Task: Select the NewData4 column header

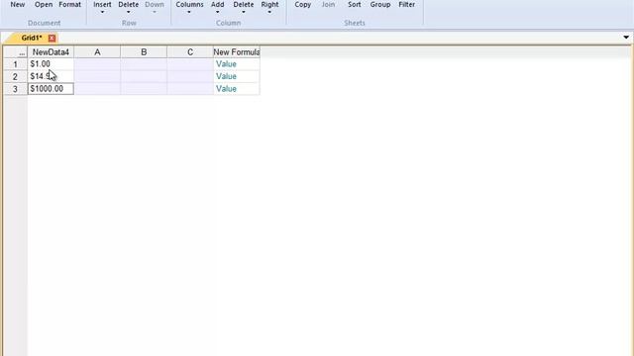Action: (51, 52)
